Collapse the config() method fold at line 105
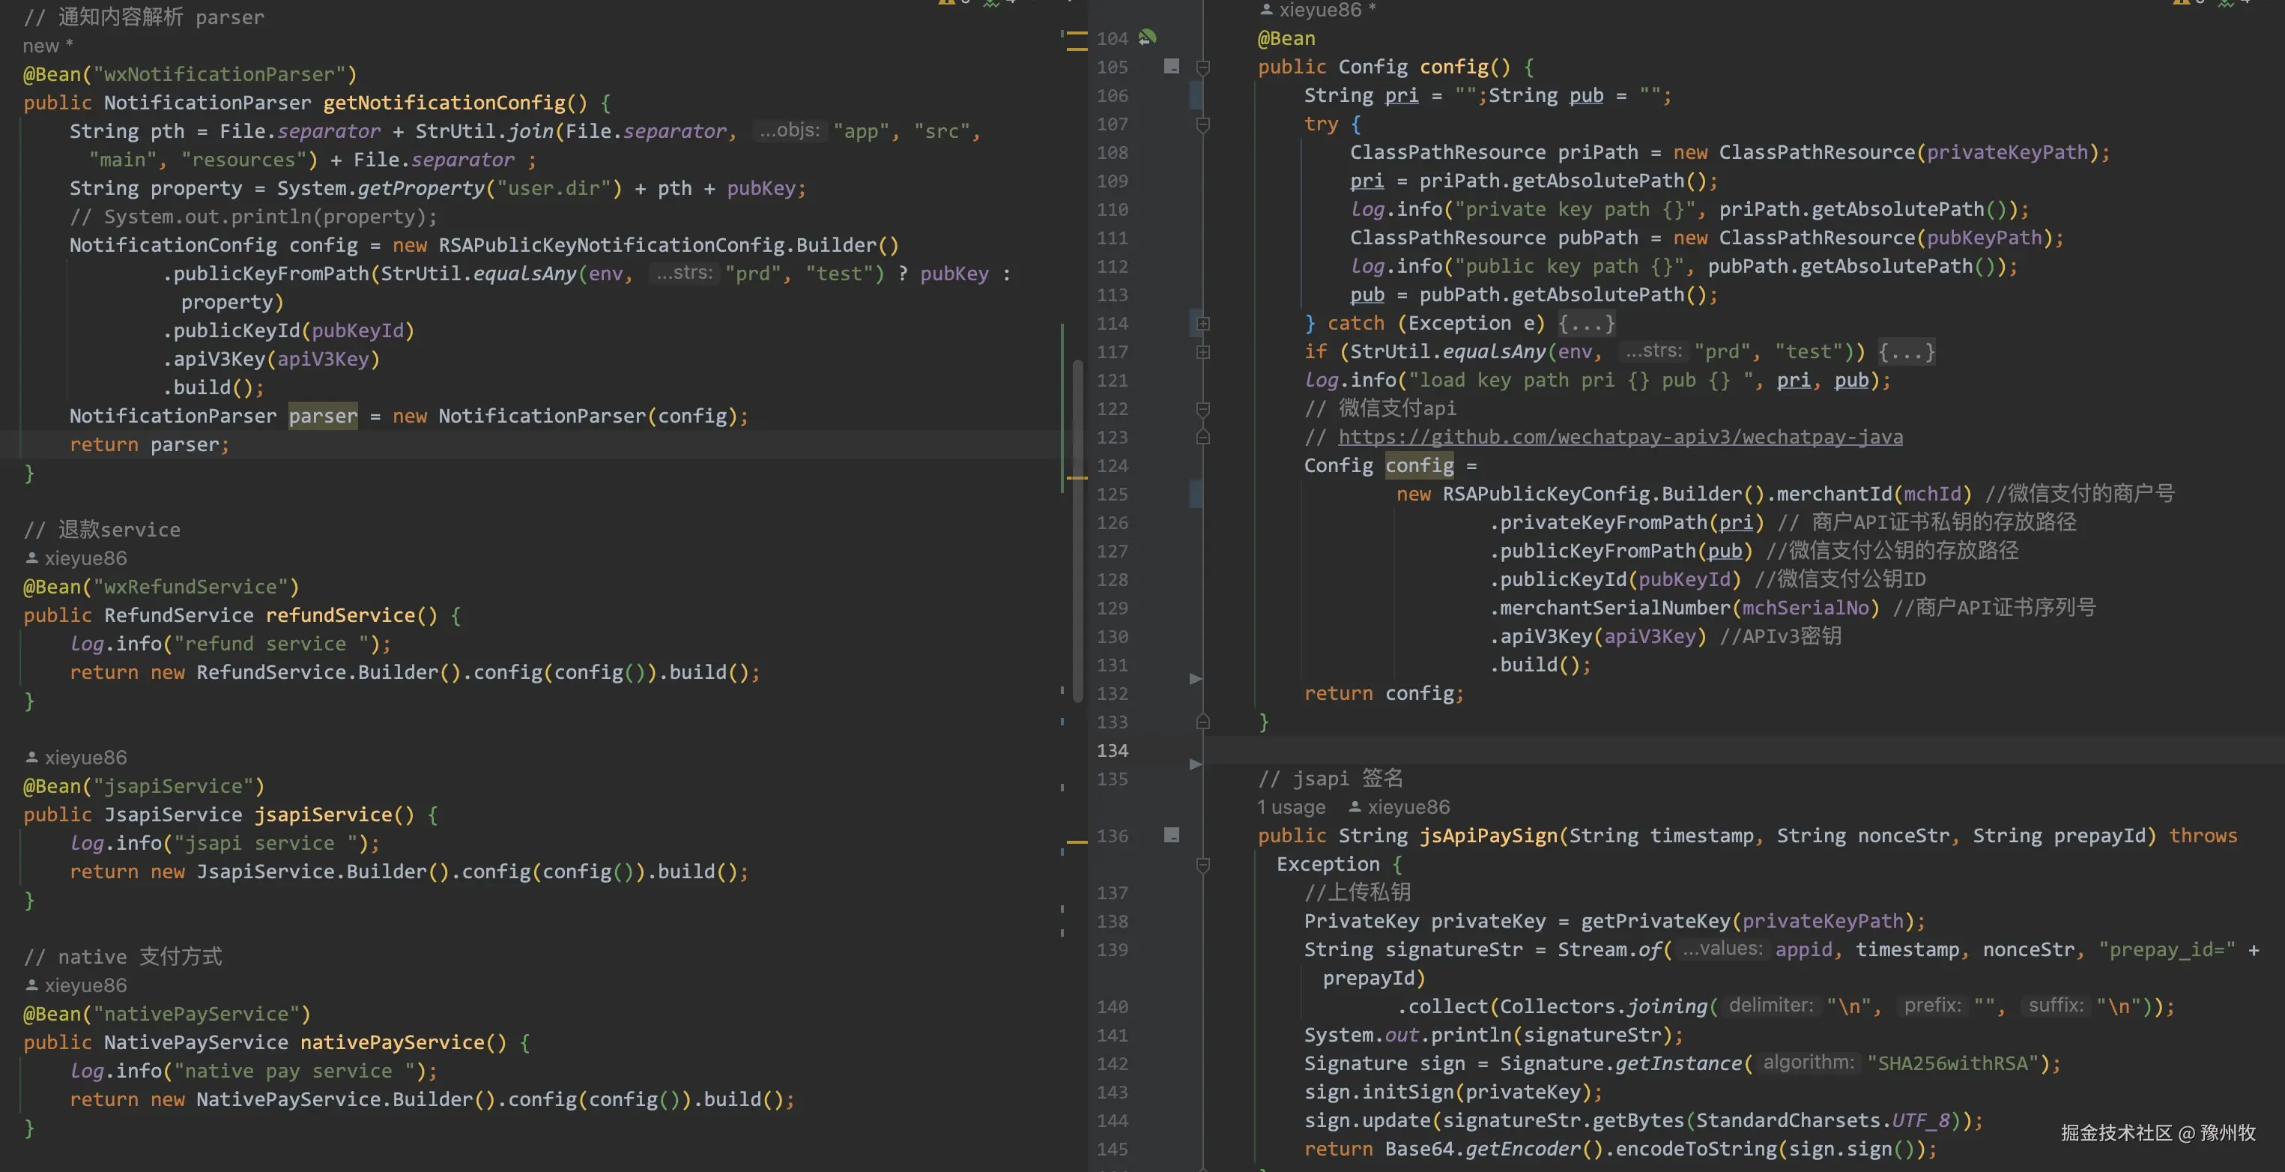 pos(1203,67)
